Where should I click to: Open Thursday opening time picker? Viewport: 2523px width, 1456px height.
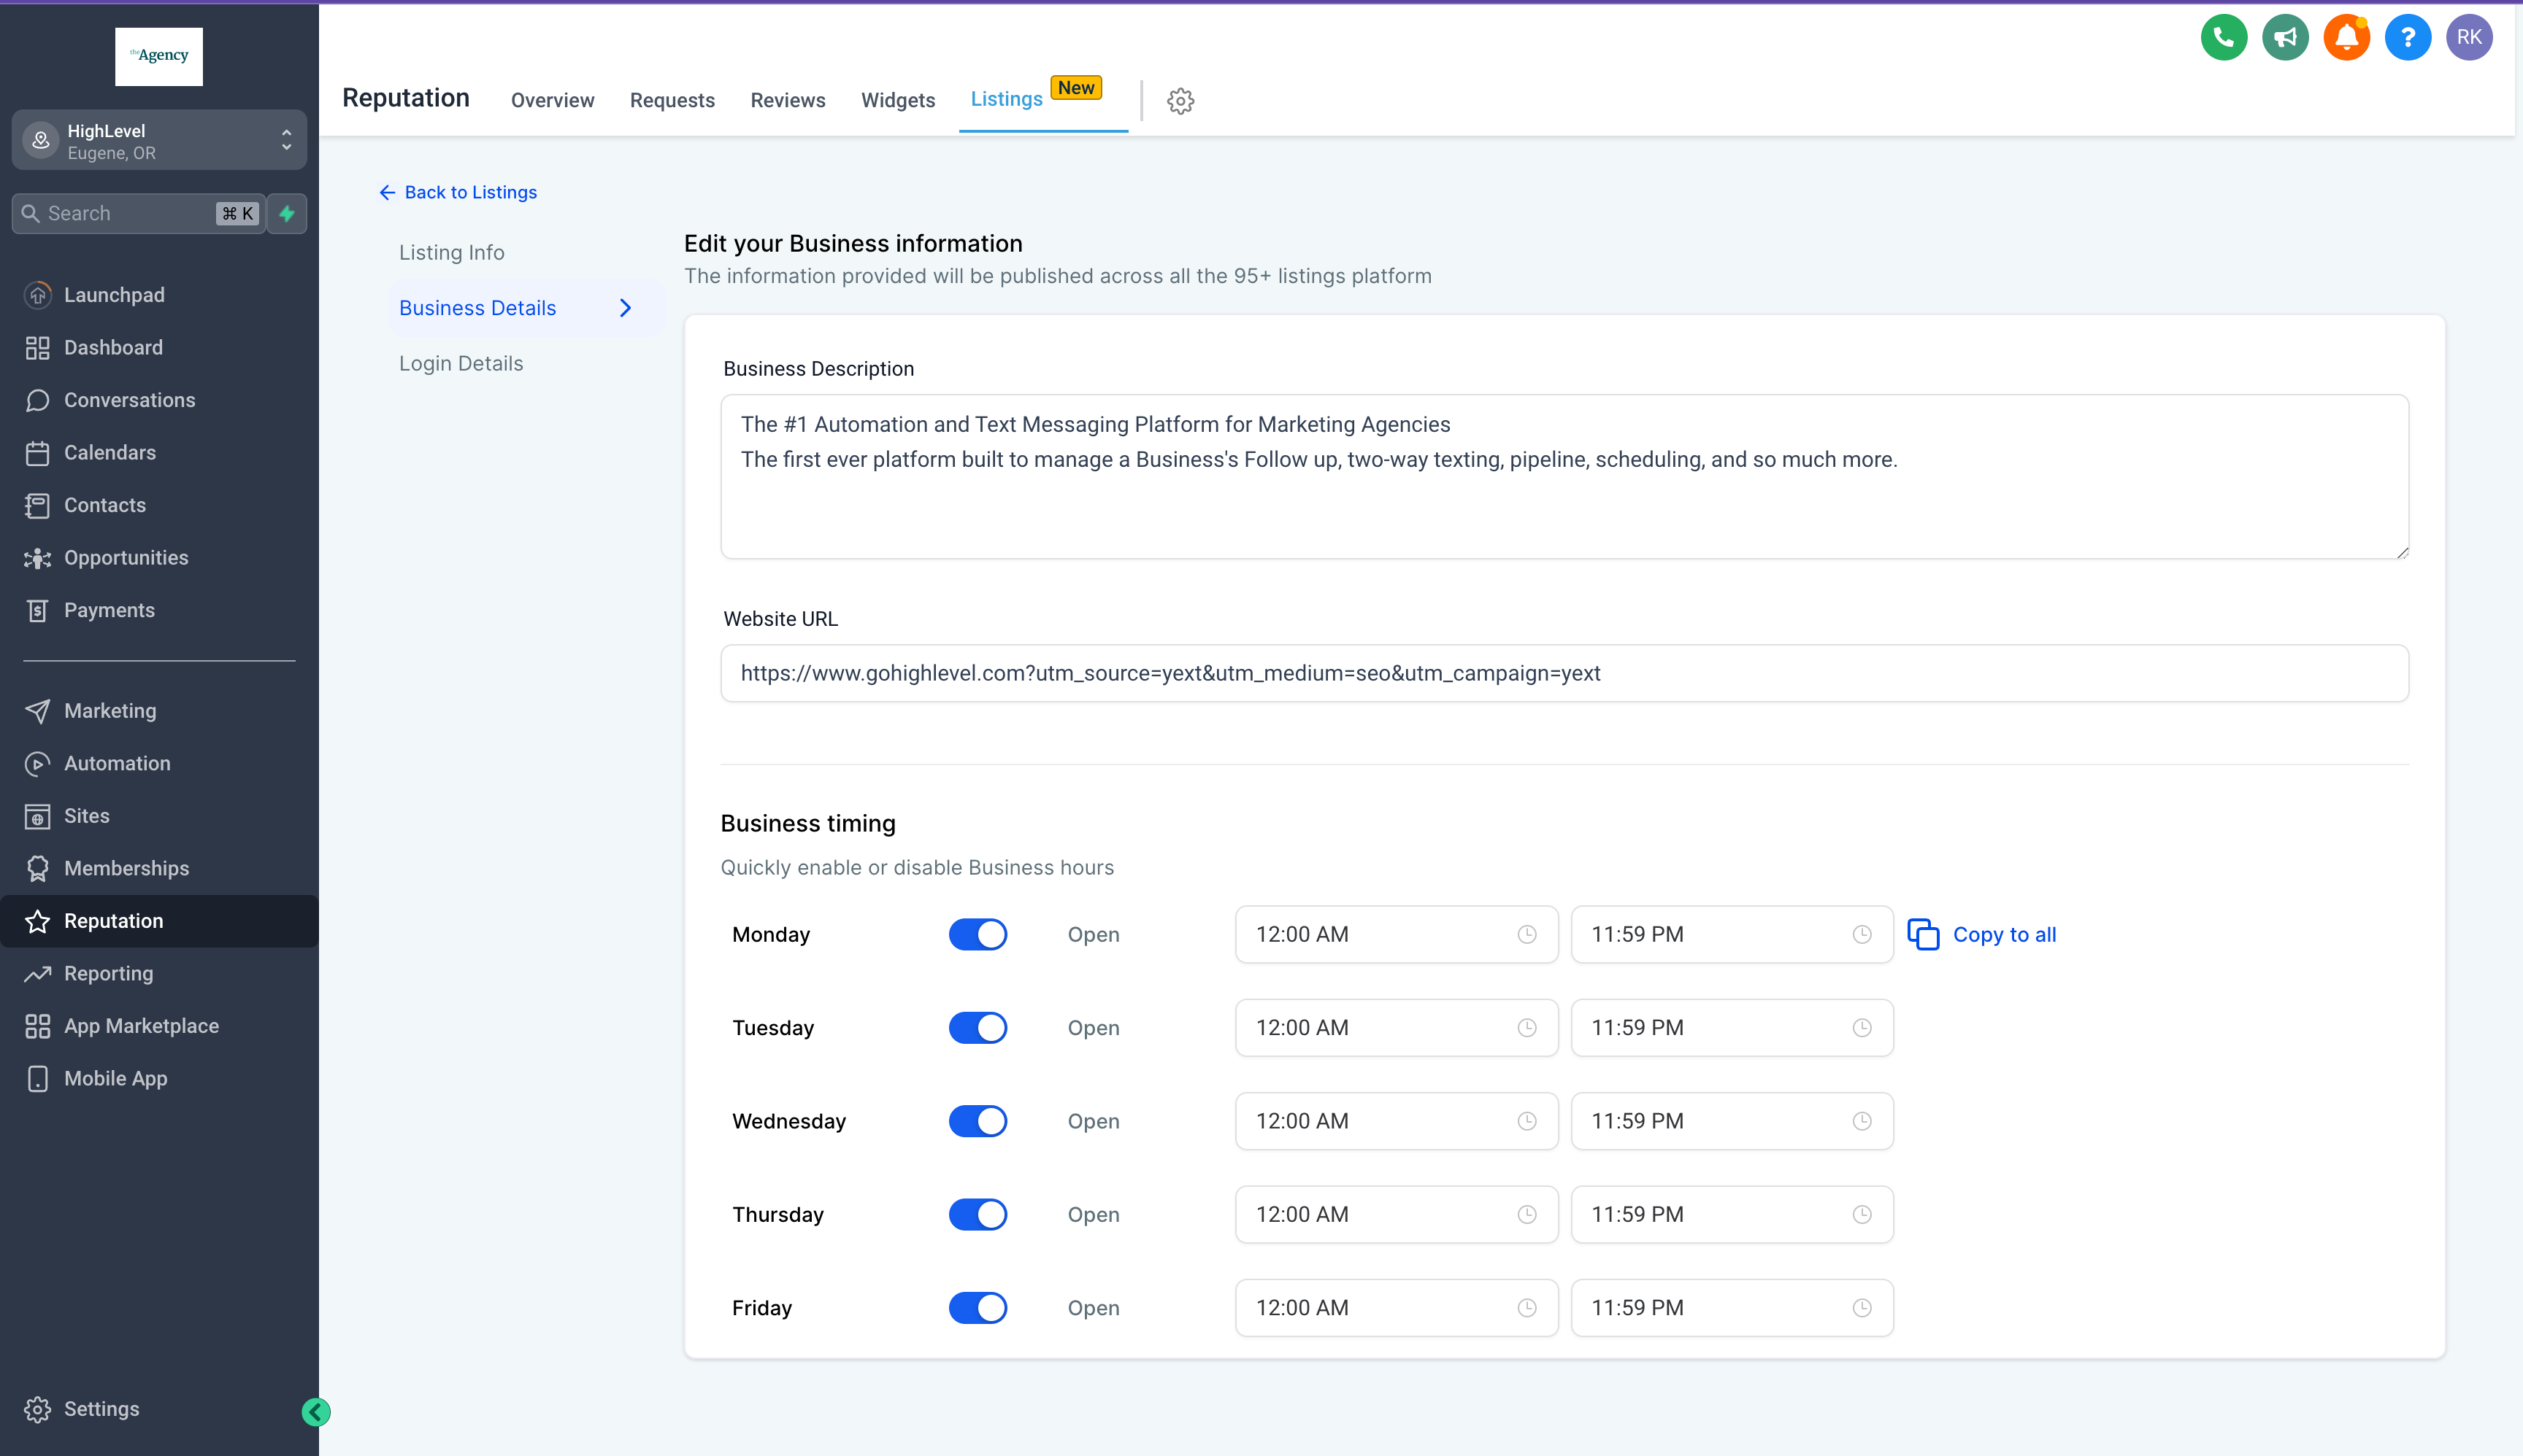pyautogui.click(x=1396, y=1214)
